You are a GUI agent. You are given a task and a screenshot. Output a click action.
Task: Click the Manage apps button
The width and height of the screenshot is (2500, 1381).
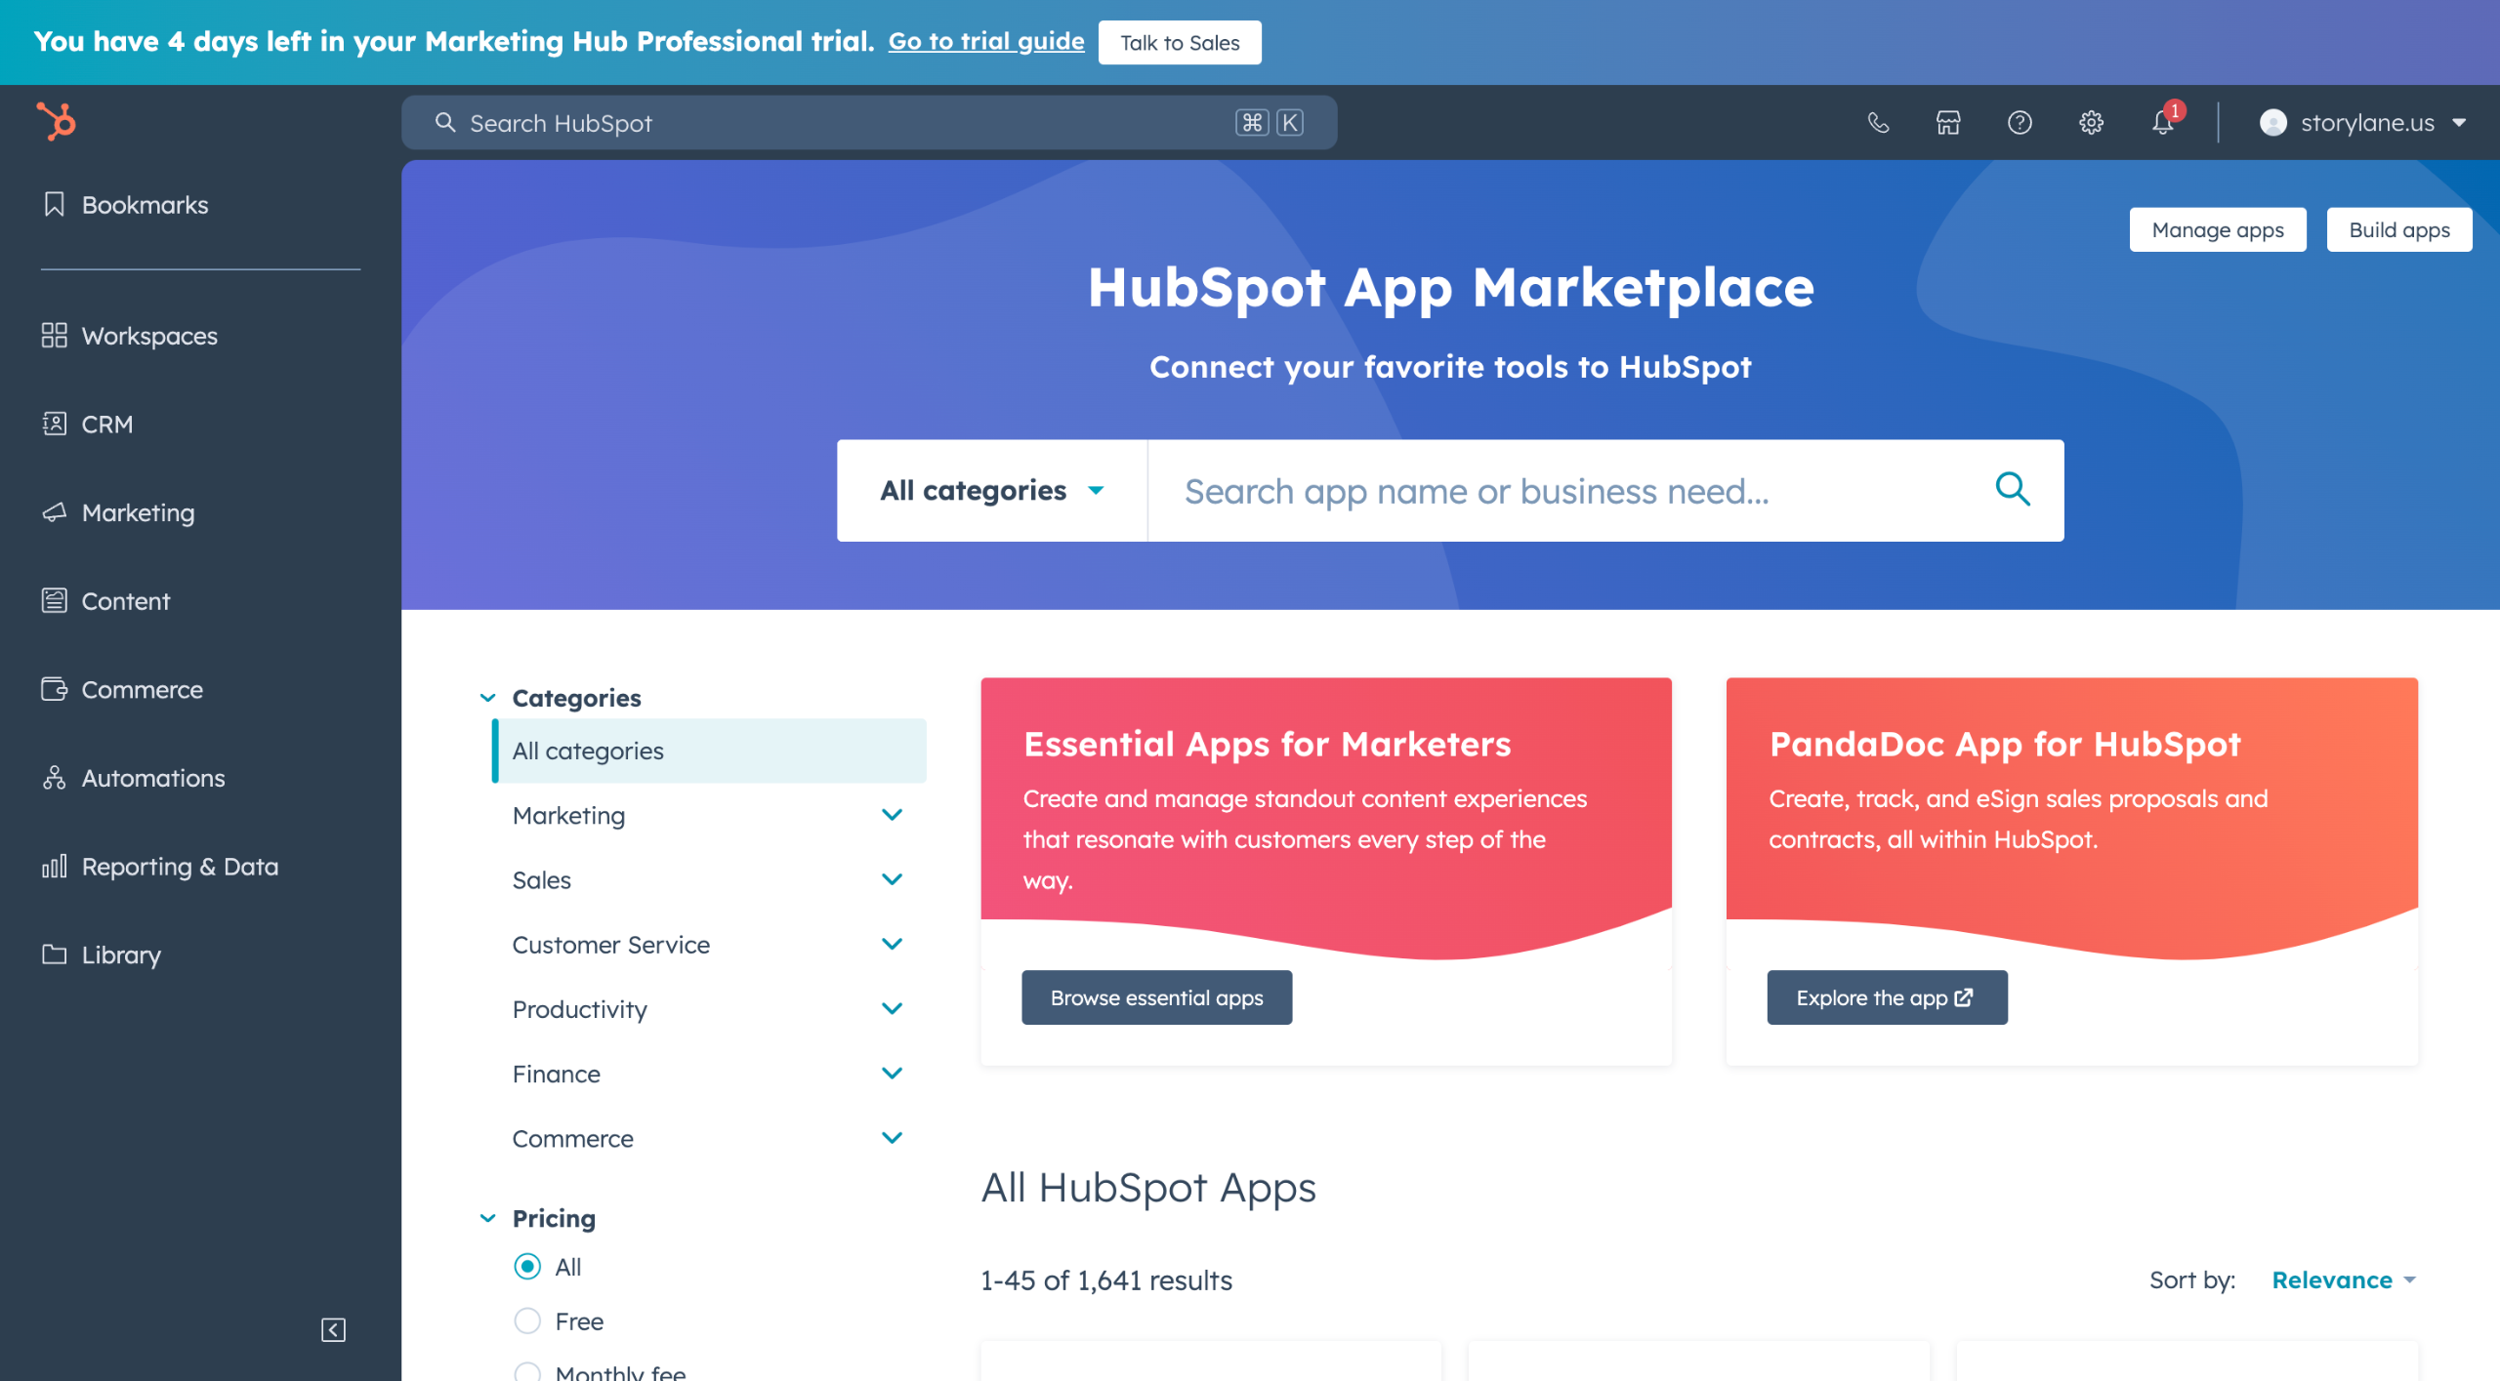click(x=2218, y=229)
